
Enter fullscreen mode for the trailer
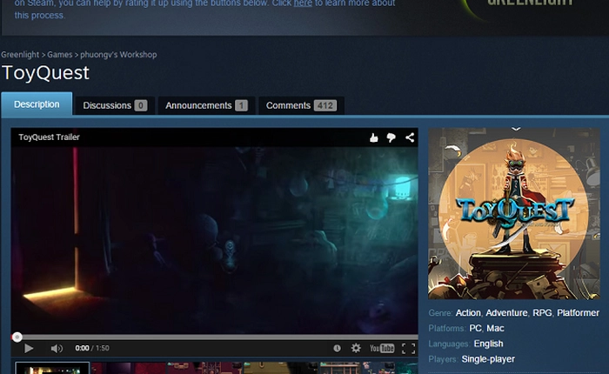click(x=408, y=349)
